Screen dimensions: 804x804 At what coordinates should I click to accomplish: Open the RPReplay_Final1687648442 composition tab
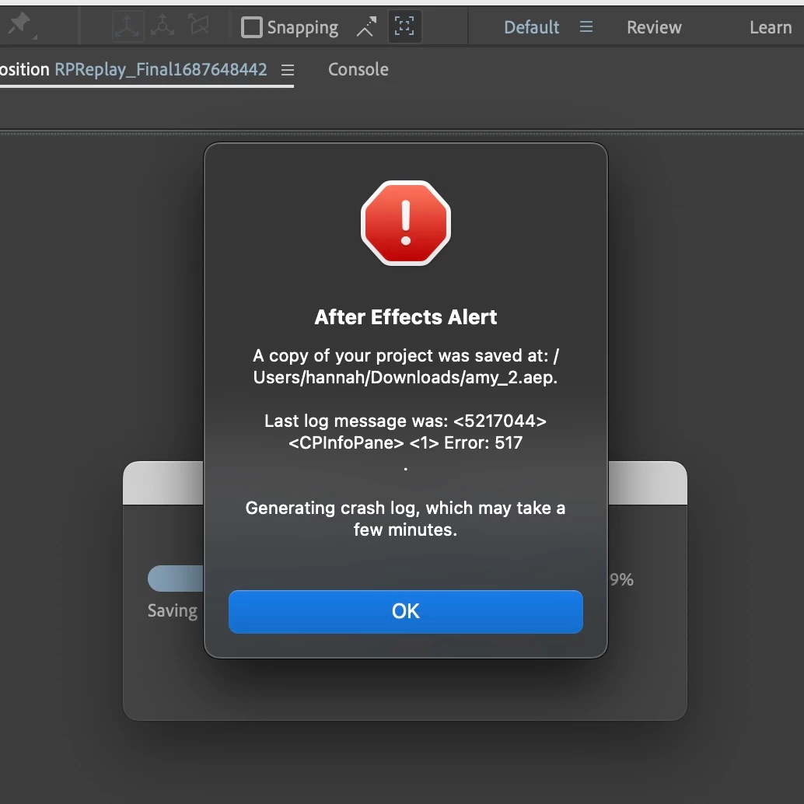pyautogui.click(x=160, y=69)
